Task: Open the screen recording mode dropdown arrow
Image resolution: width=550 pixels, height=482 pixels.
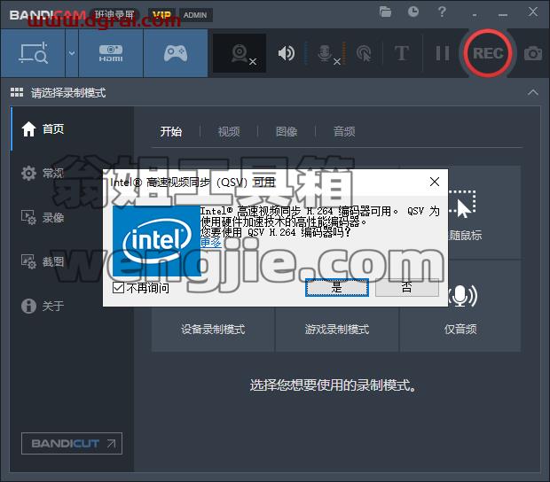Action: [x=72, y=53]
